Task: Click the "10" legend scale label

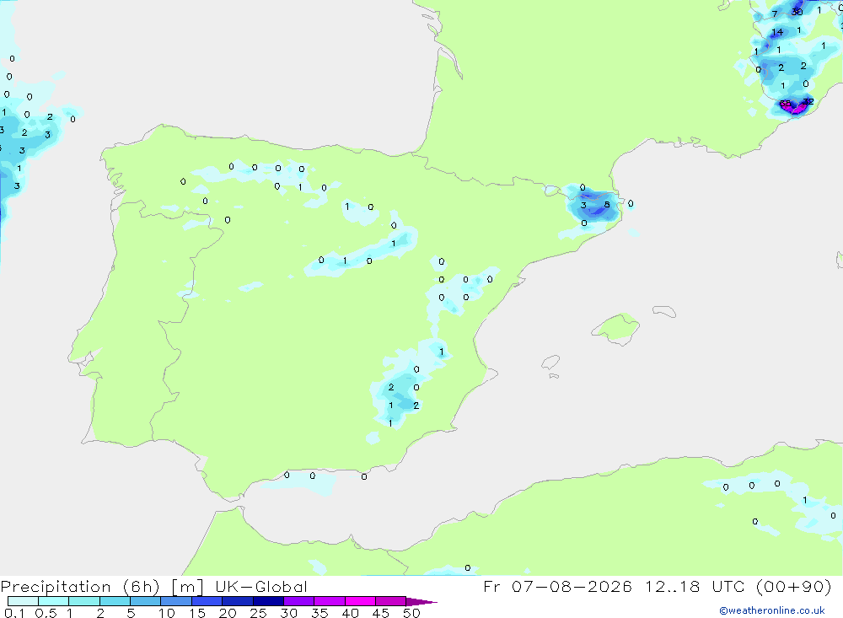Action: pos(167,613)
